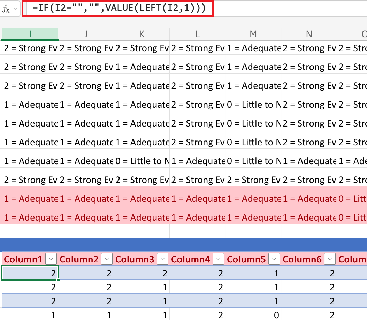Click the Column5 table header cell

tap(253, 259)
